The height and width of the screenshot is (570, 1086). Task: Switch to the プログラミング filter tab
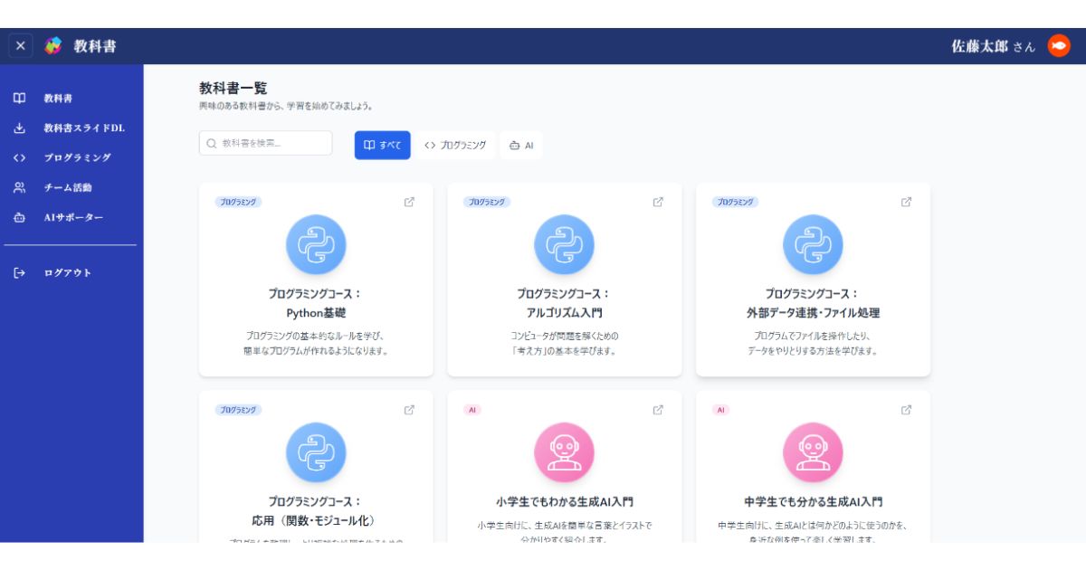[x=456, y=145]
